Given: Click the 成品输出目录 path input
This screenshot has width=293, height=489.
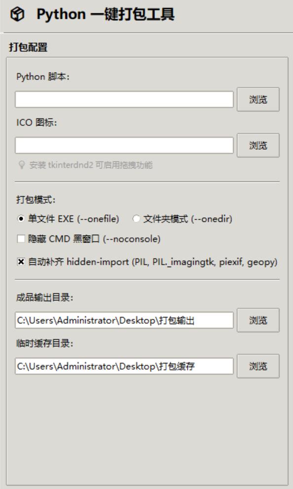Looking at the screenshot, I should coord(124,320).
